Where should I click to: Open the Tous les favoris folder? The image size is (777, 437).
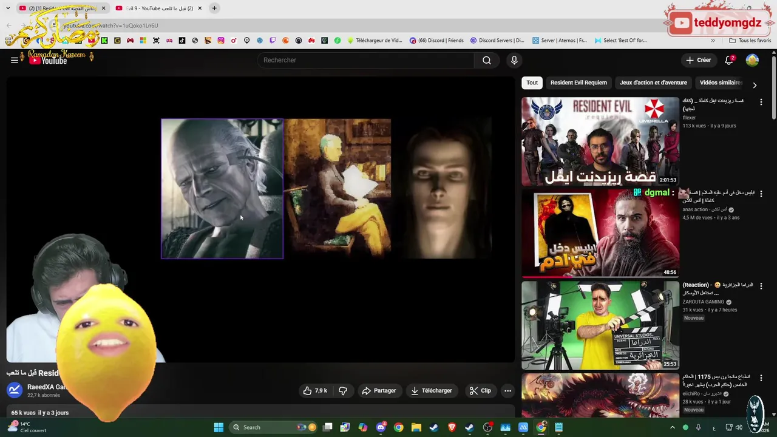[750, 41]
